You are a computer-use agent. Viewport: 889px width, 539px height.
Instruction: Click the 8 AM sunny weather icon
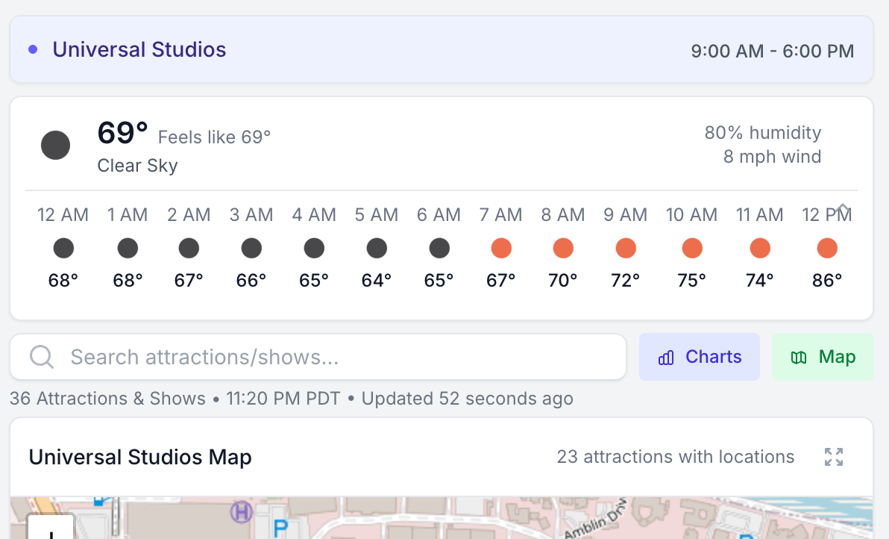(x=563, y=248)
